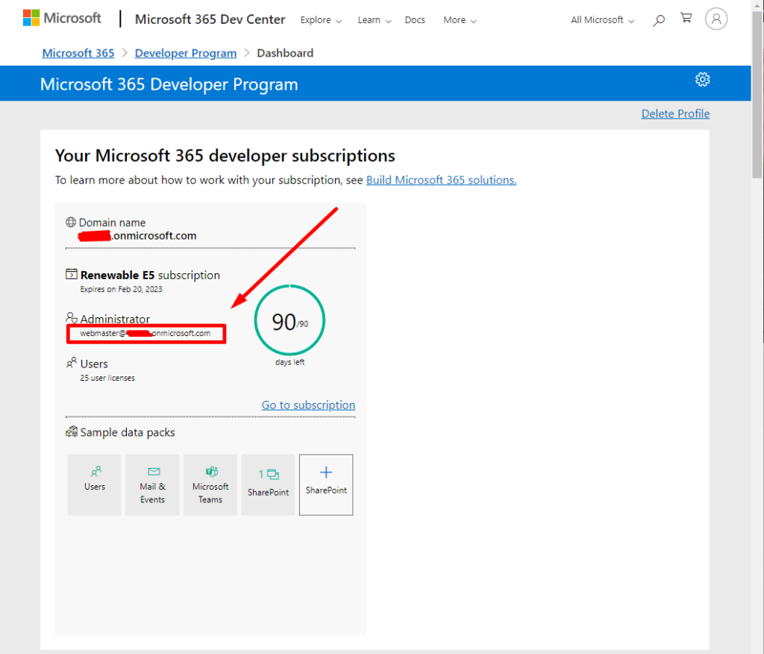
Task: Click the globe icon beside Domain name
Action: [71, 222]
